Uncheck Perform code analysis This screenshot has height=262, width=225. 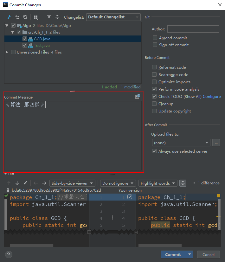(x=154, y=89)
